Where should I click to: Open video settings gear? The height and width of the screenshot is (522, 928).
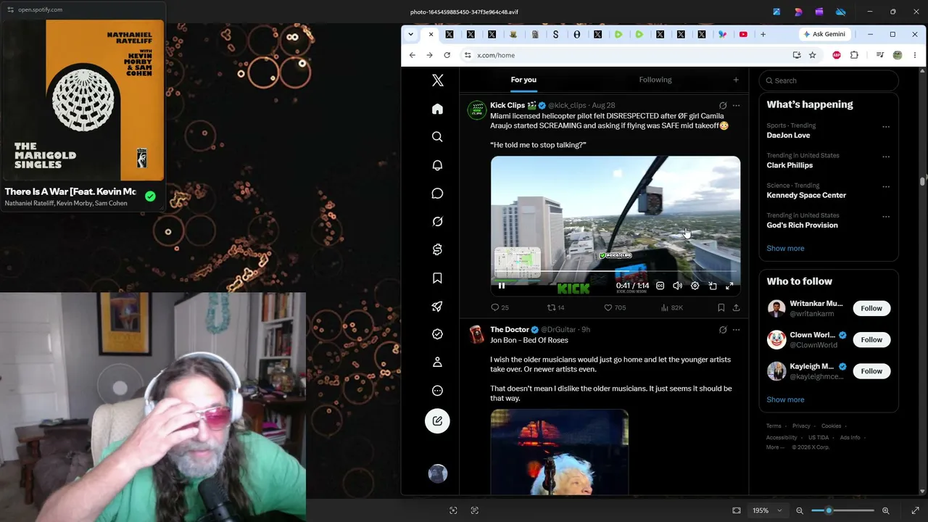click(x=695, y=286)
